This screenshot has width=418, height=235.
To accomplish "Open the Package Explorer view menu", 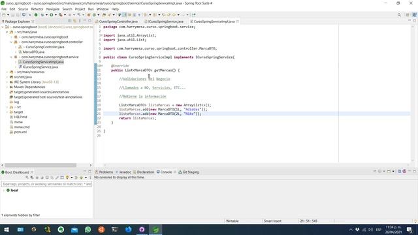I will [x=80, y=21].
